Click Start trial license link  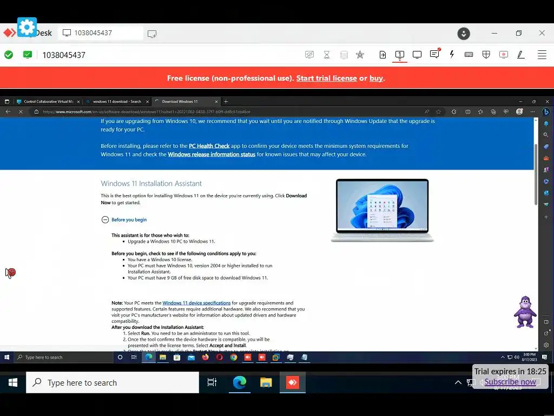pyautogui.click(x=326, y=78)
